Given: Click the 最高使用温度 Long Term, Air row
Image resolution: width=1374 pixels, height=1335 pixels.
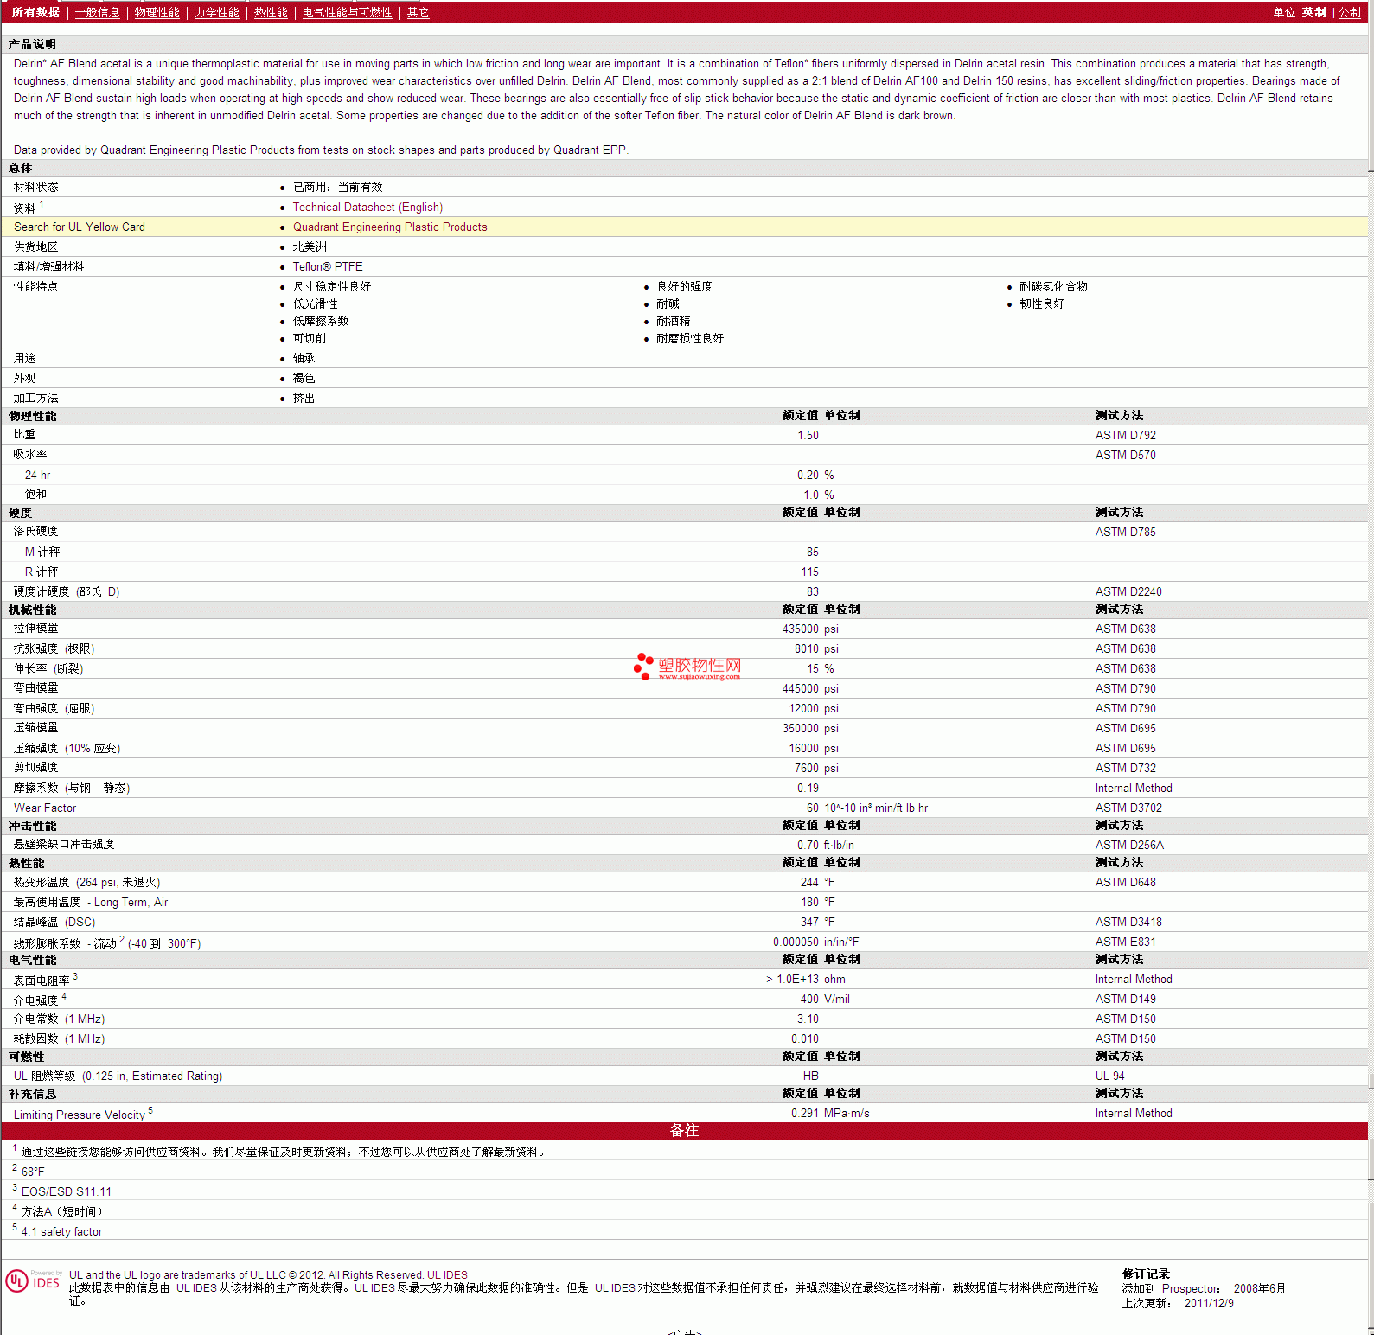Looking at the screenshot, I should [x=684, y=903].
